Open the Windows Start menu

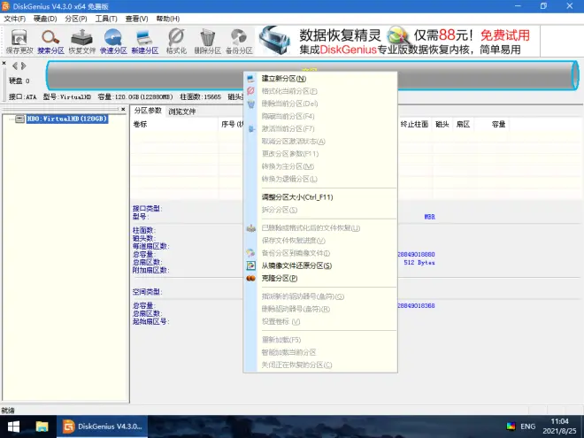pyautogui.click(x=13, y=426)
